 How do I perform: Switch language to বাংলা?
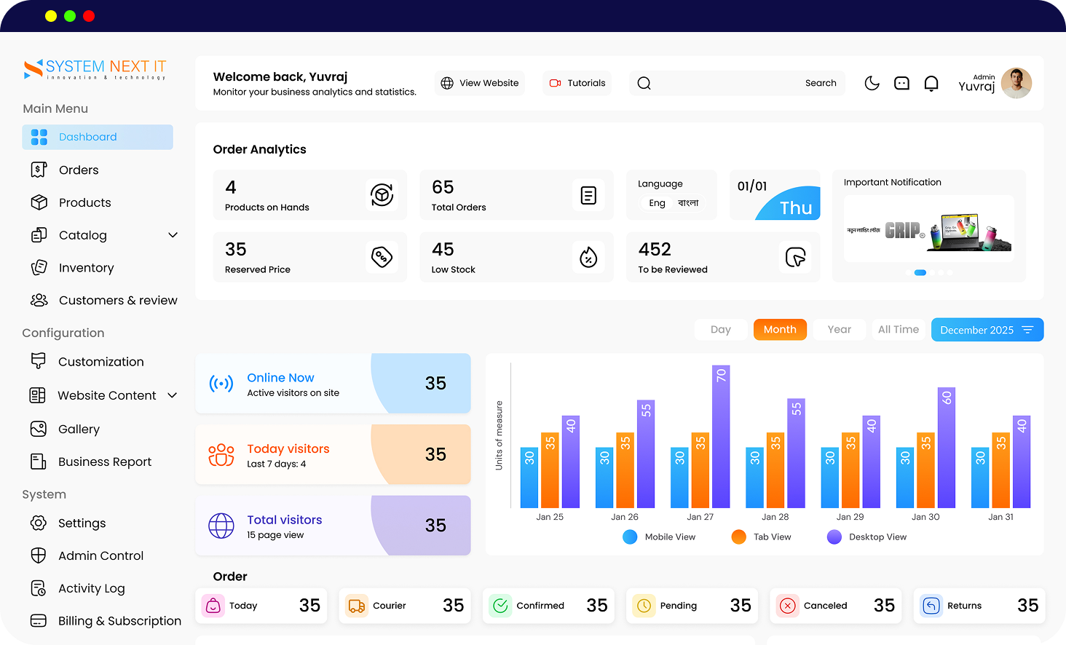pos(688,203)
